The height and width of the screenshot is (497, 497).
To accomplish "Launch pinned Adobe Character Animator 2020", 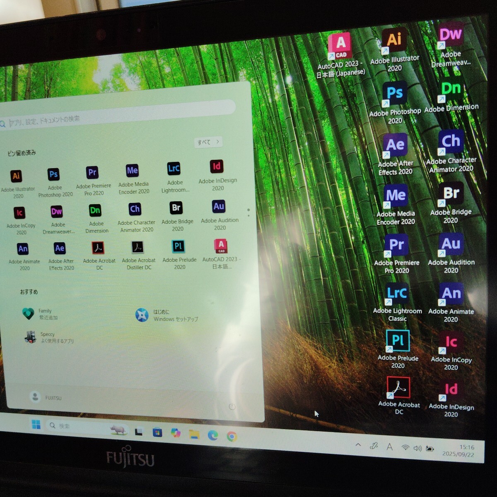I will 135,217.
